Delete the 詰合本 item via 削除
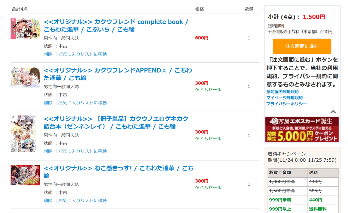The width and height of the screenshot is (348, 213). point(48,151)
